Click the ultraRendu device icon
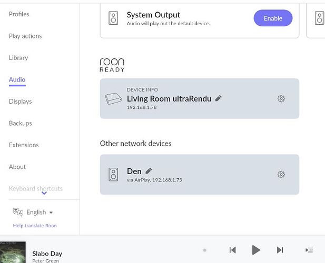 pyautogui.click(x=113, y=98)
